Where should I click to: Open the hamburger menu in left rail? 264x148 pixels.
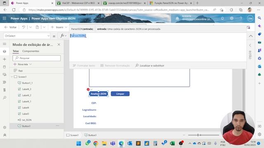click(5, 44)
